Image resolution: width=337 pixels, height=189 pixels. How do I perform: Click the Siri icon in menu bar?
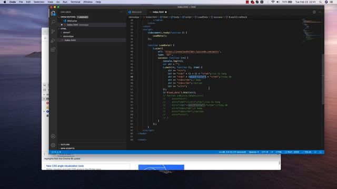point(326,2)
